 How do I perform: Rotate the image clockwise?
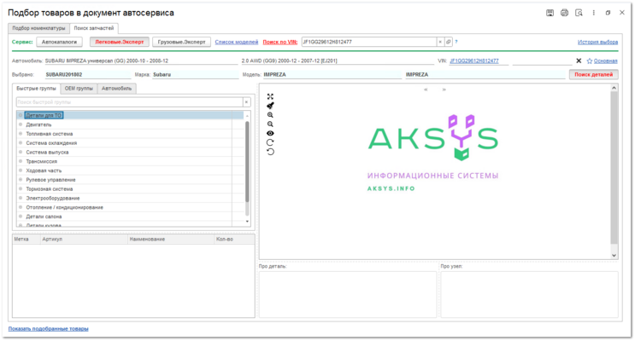point(270,142)
